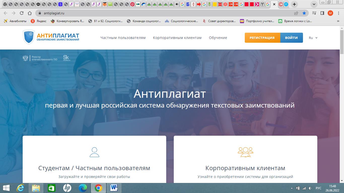
Task: Open Корпоративным клиентам in the top navigation
Action: [x=177, y=38]
